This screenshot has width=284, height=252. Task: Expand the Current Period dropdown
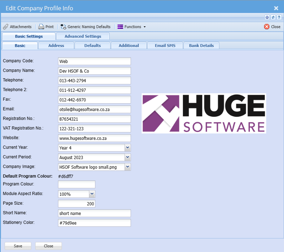(x=128, y=157)
